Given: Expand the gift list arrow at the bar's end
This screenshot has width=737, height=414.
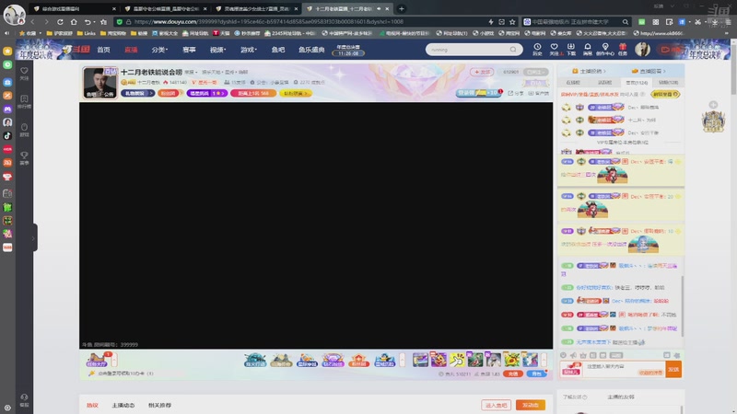Looking at the screenshot, I should (x=544, y=360).
